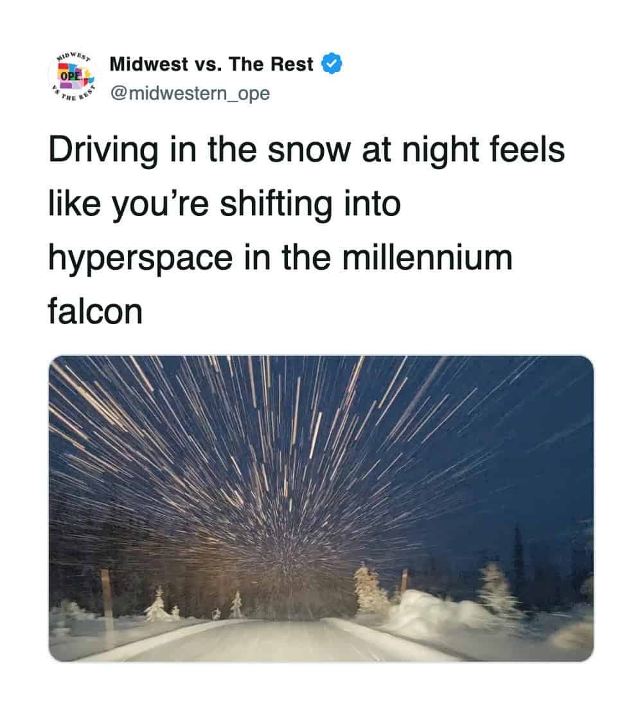640x710 pixels.
Task: Open the Midwest vs. The Rest display name
Action: tap(211, 64)
